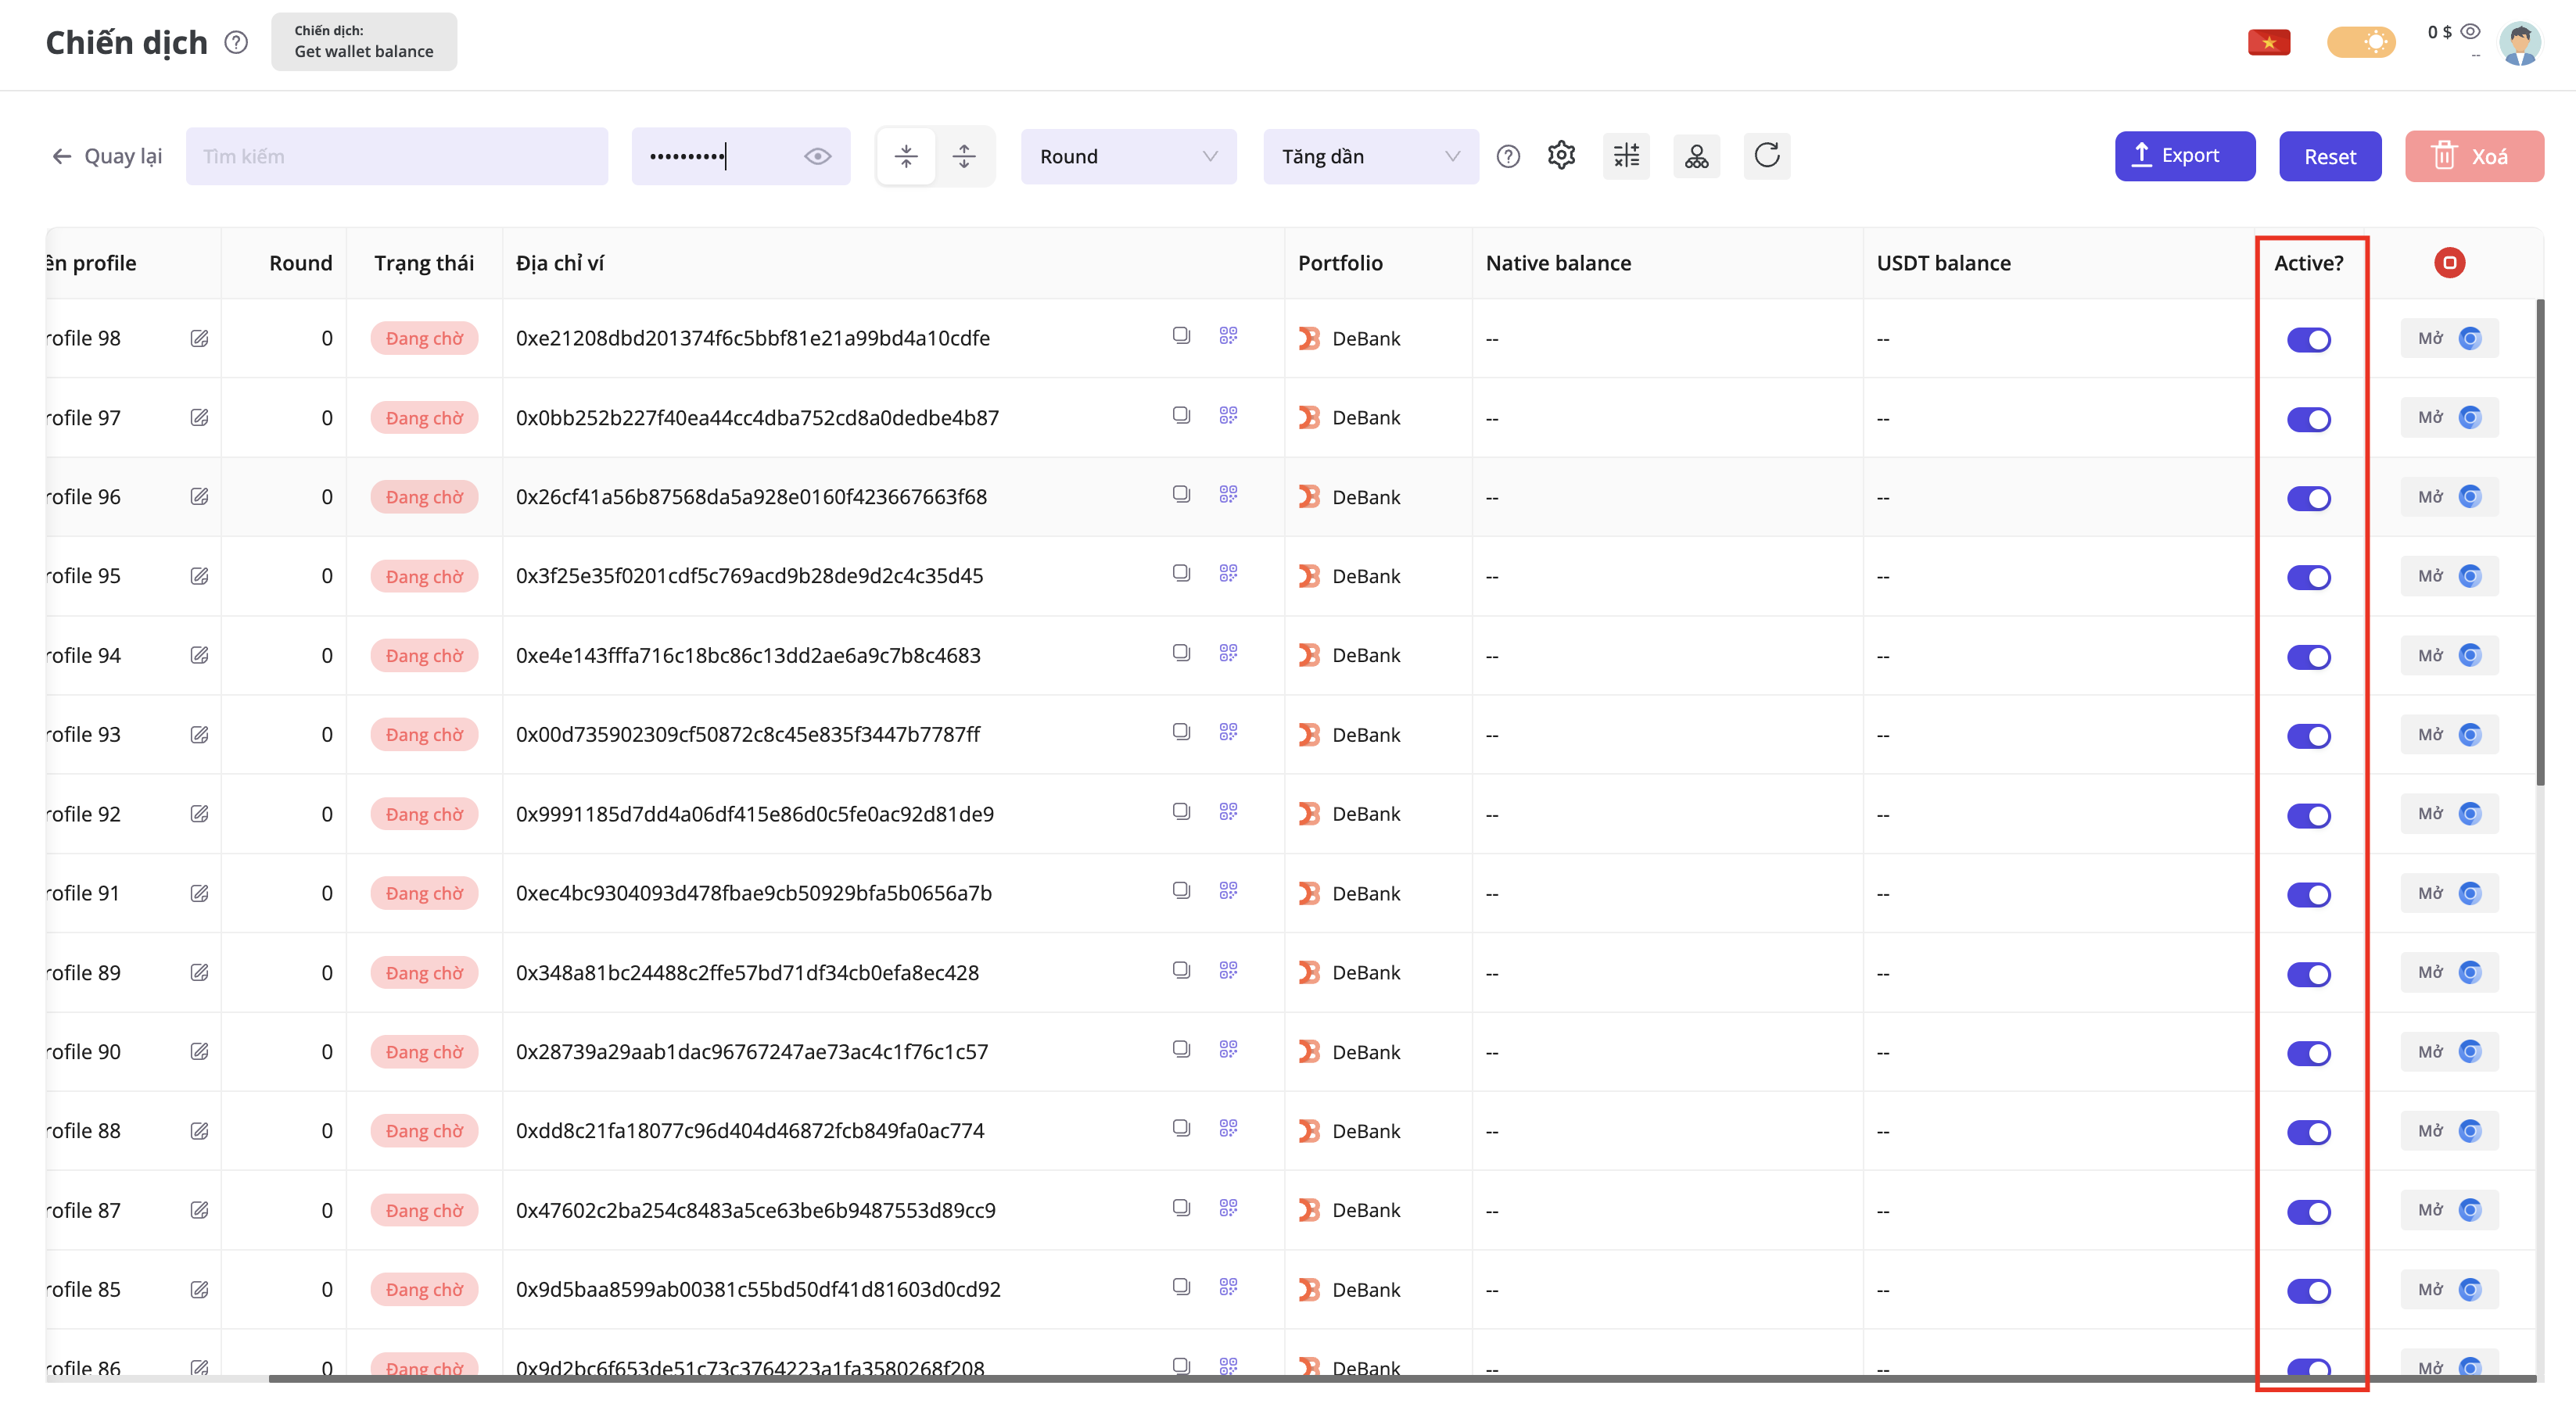Viewport: 2576px width, 1407px height.
Task: Click the refresh icon in toolbar
Action: [1767, 156]
